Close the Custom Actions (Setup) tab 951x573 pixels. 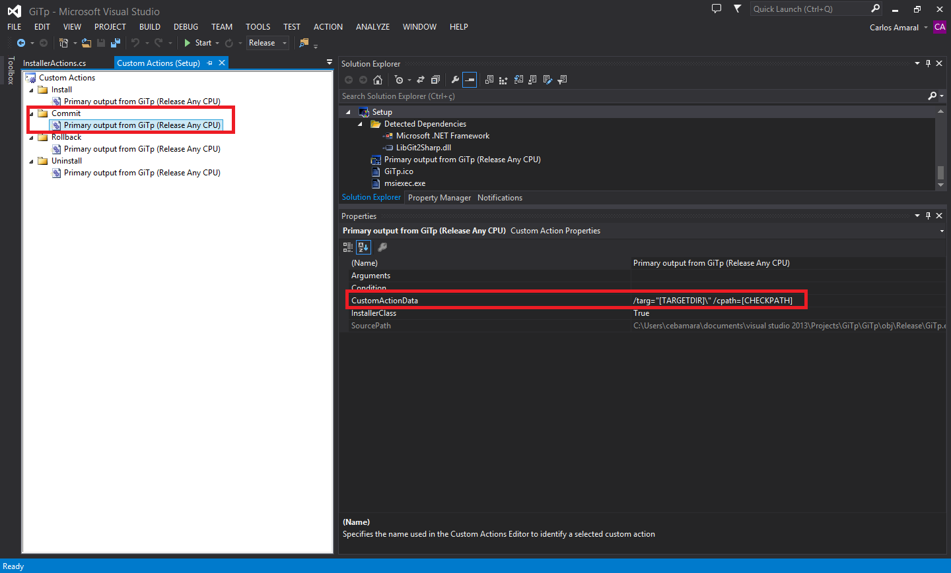coord(222,63)
